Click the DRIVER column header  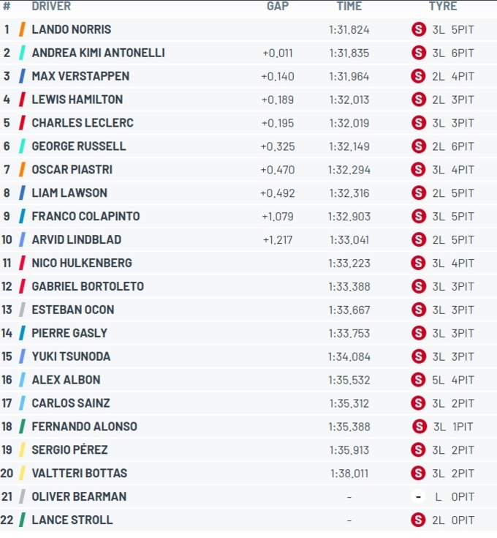coord(51,6)
